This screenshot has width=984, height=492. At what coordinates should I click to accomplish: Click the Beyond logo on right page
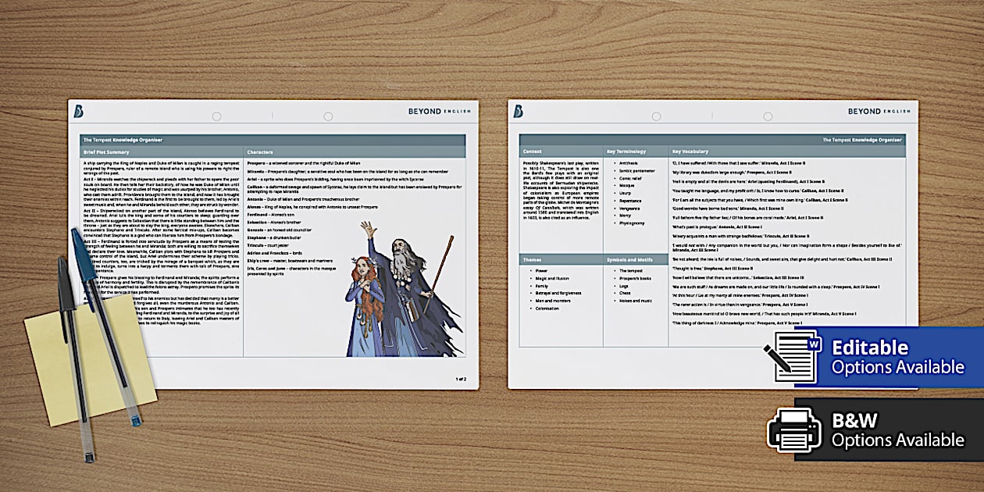(x=518, y=112)
